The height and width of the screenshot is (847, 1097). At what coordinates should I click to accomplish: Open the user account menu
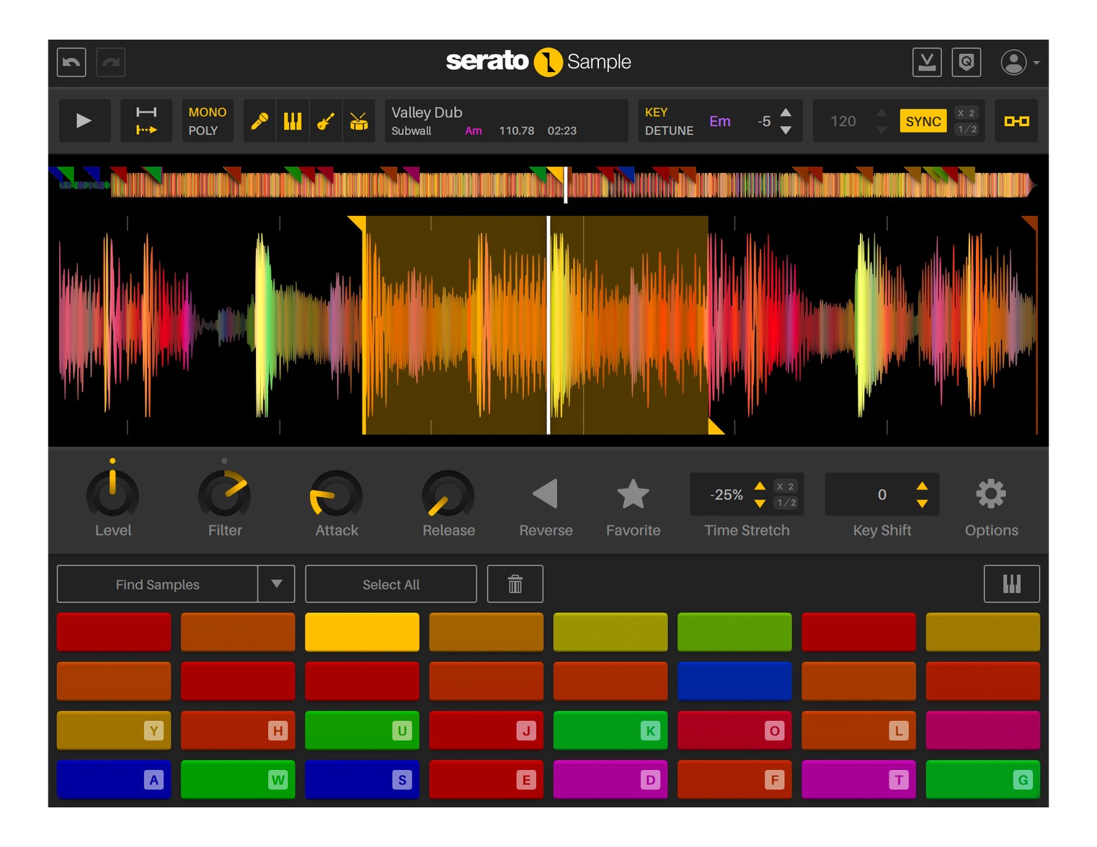[1019, 63]
